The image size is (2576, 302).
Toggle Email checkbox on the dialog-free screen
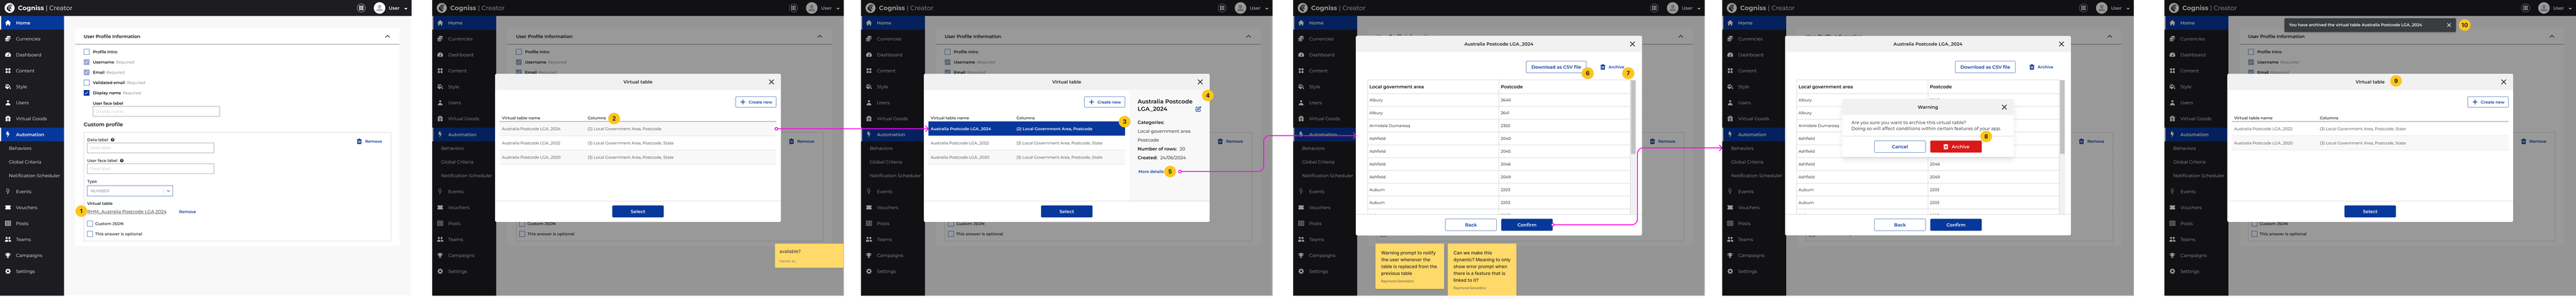[x=87, y=72]
